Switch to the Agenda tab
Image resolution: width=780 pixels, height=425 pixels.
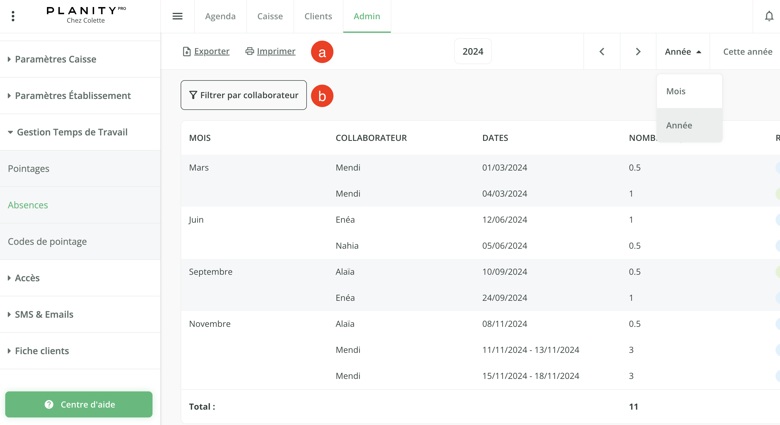point(220,16)
